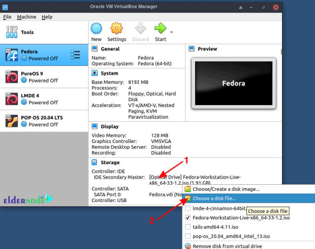
Task: Click 'Controller: IDE' text
Action: 108,171
